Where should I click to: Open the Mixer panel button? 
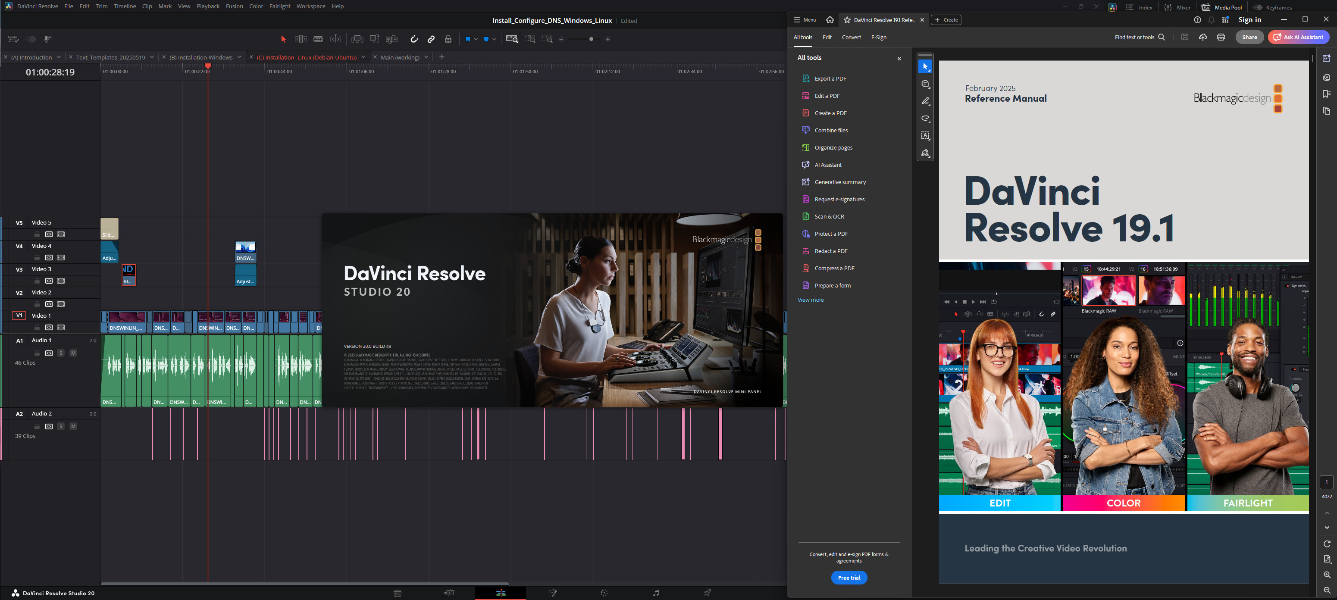point(1177,7)
